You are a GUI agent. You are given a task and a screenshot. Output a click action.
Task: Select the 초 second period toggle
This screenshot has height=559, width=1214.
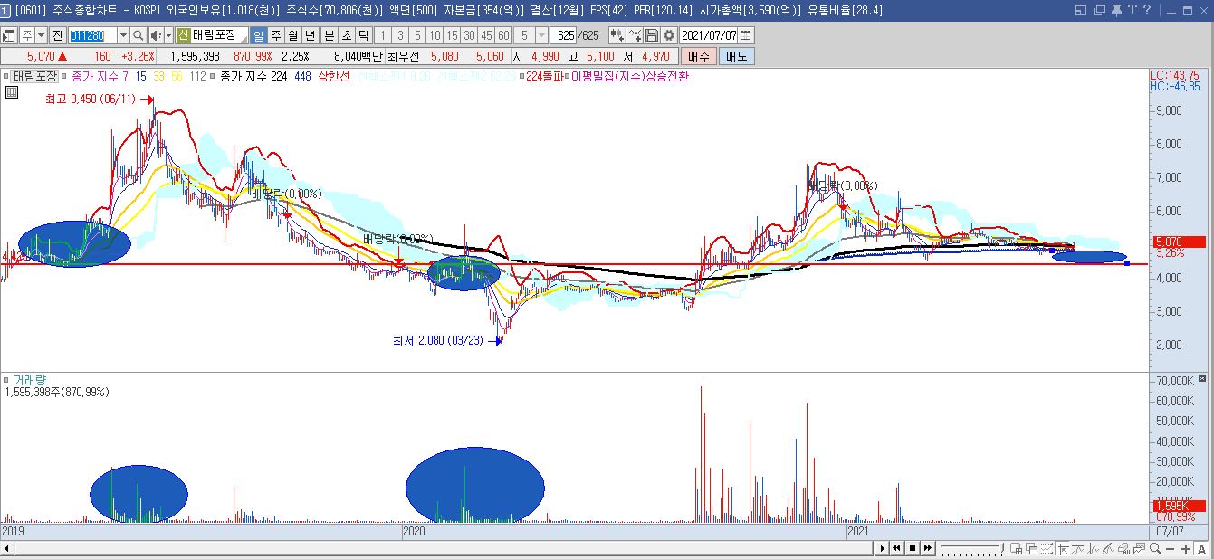click(x=346, y=35)
